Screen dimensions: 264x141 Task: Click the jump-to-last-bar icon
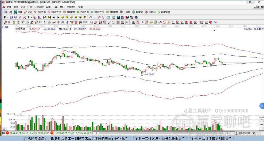[x=49, y=17]
